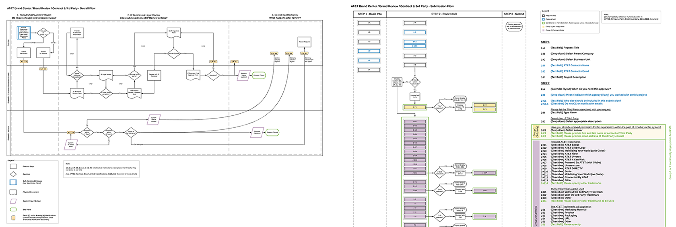This screenshot has width=676, height=227.
Task: Select the 'Group 1 or Group 2?' decision diamond
Action: [x=43, y=33]
